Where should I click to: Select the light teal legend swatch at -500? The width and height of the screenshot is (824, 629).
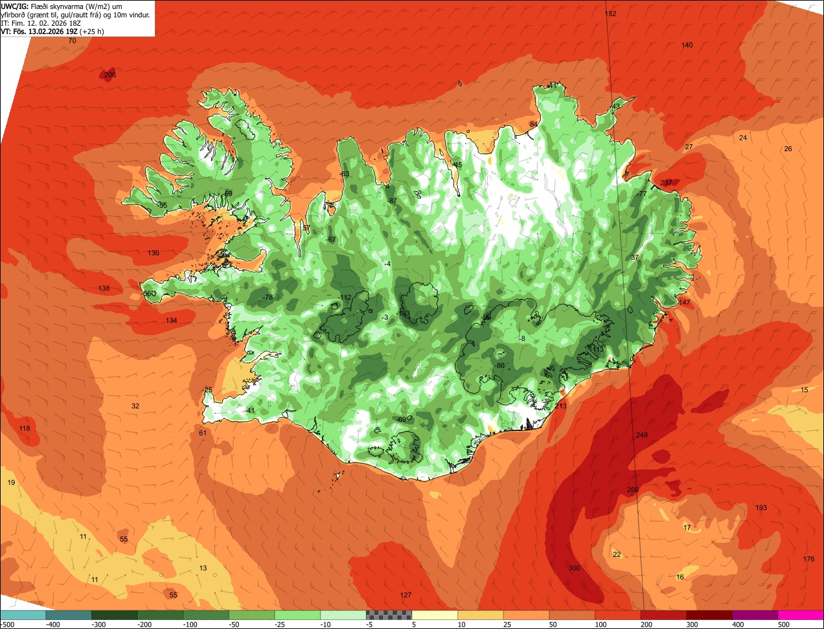coord(23,615)
